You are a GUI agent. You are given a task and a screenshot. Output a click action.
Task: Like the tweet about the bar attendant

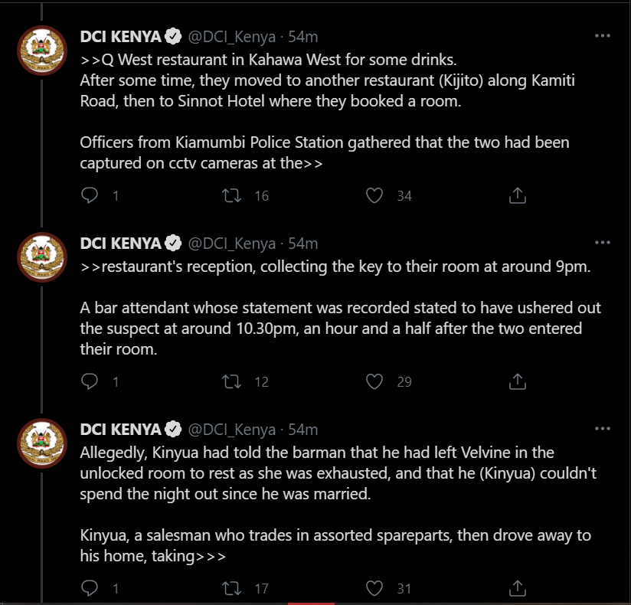374,381
